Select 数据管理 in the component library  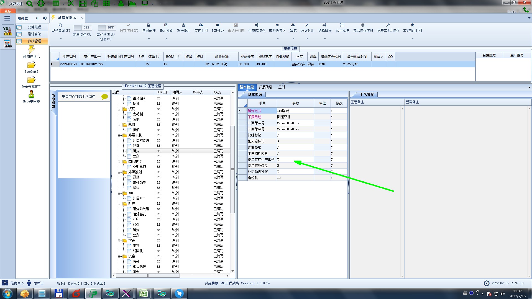tap(34, 41)
